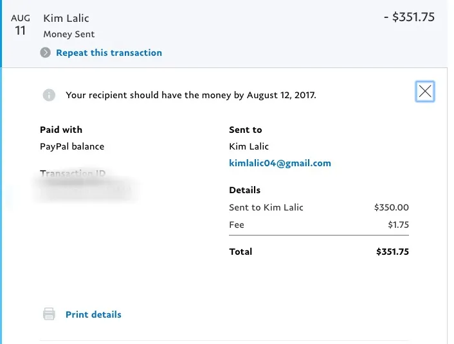
Task: Click the Paid with heading
Action: point(61,130)
